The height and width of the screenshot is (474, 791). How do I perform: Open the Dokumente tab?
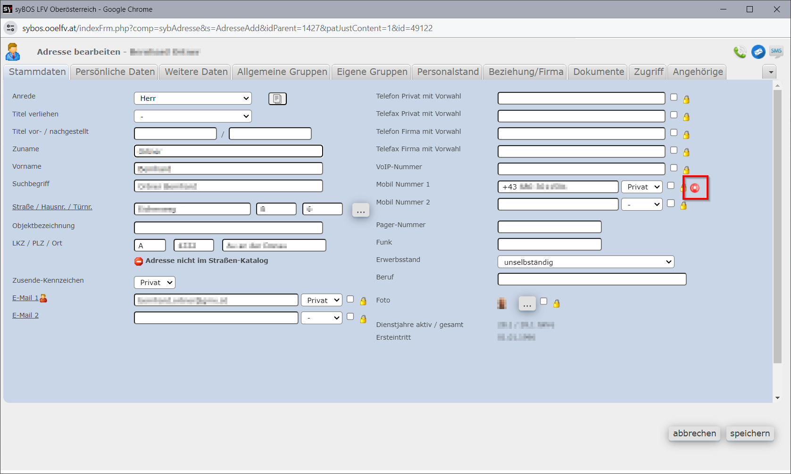(598, 72)
